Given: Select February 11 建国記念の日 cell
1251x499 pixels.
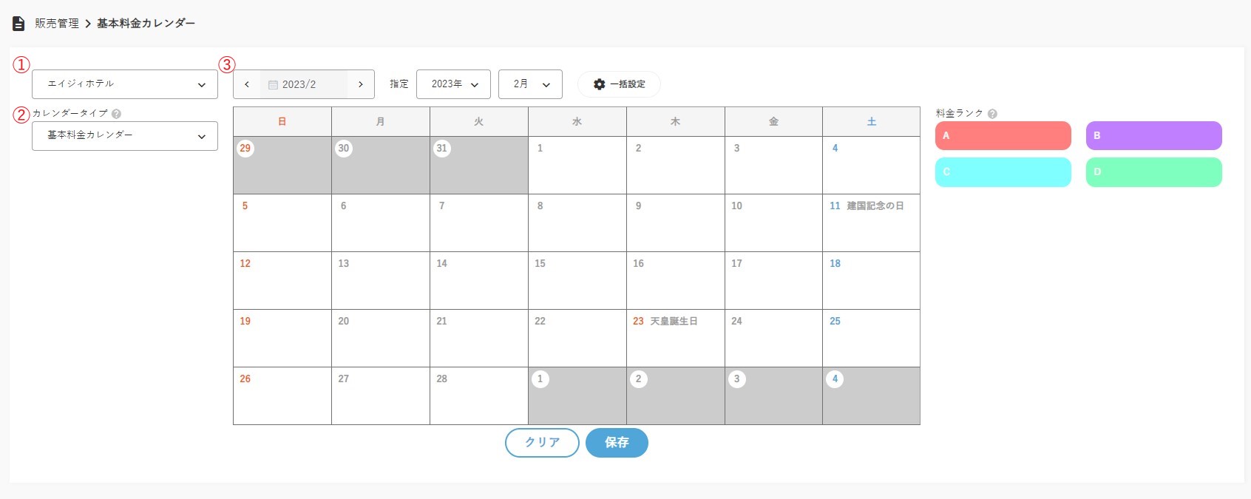Looking at the screenshot, I should (871, 223).
